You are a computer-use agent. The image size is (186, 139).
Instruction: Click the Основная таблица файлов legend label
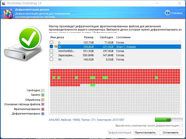[x=22, y=104]
